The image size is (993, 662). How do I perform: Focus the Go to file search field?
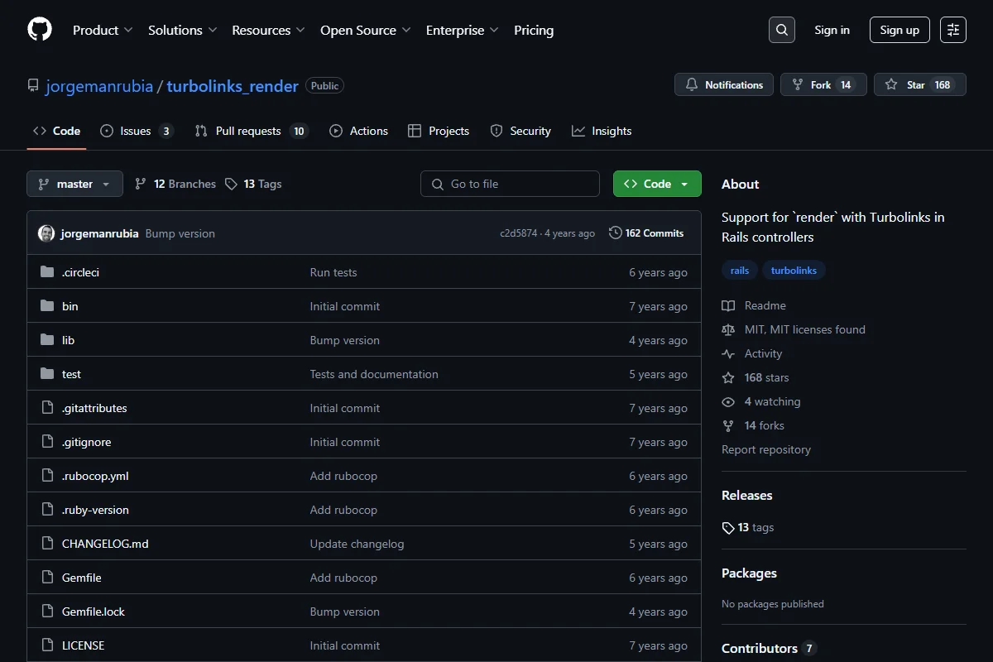(510, 184)
